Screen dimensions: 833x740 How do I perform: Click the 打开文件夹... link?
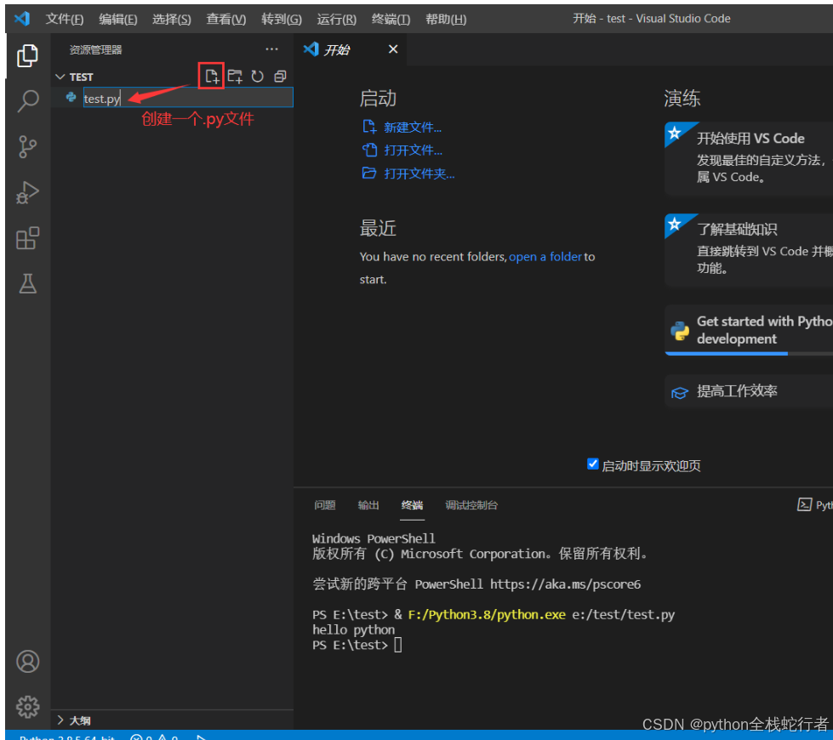coord(419,174)
